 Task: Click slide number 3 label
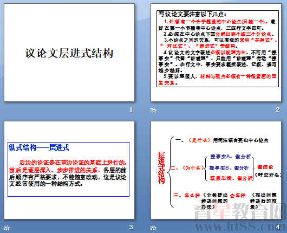pyautogui.click(x=131, y=227)
